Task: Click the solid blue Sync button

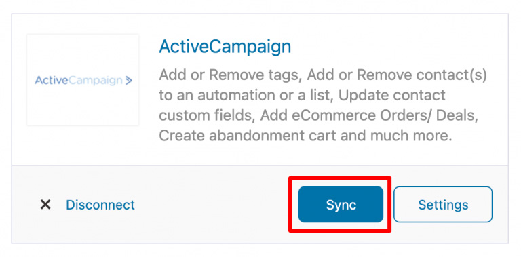Action: (341, 204)
